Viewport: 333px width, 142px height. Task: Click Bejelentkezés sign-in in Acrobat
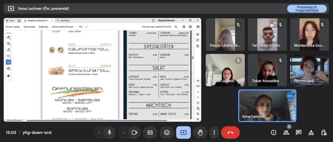click(x=166, y=21)
